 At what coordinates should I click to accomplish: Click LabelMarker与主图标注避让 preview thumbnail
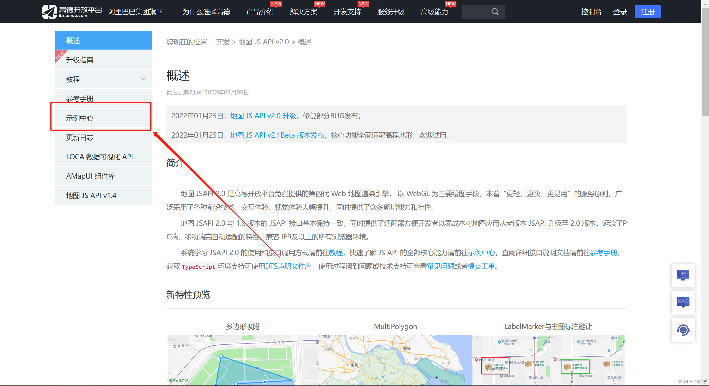(548, 360)
